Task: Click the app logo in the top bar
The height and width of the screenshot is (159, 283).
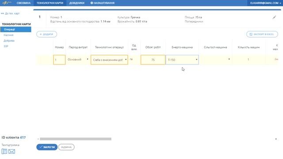Action: (7, 3)
